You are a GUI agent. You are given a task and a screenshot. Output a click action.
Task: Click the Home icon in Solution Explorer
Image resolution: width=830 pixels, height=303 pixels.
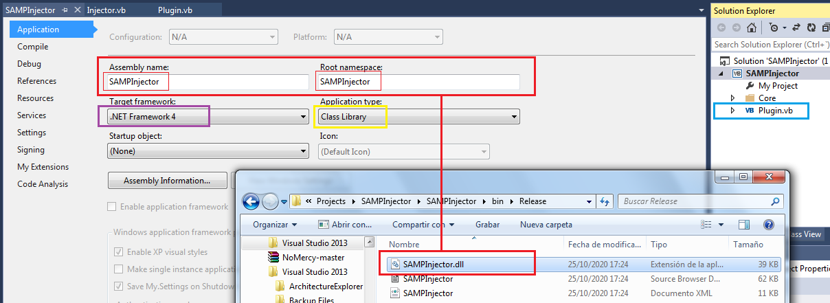(x=752, y=28)
